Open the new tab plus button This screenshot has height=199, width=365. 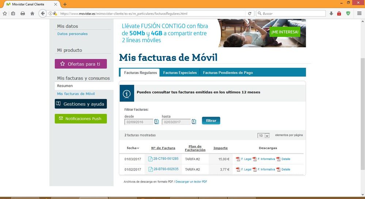tap(65, 4)
